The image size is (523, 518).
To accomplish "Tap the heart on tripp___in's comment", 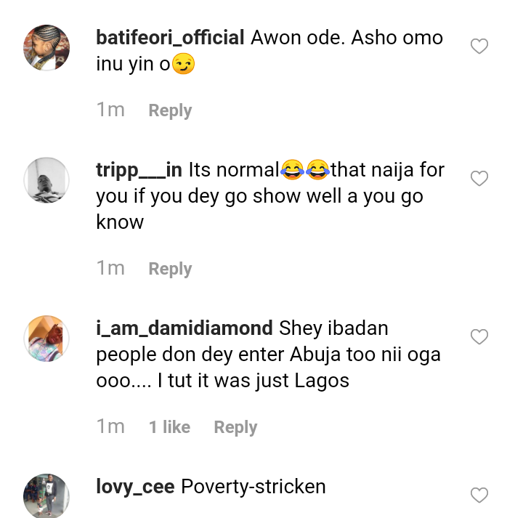I will 479,179.
